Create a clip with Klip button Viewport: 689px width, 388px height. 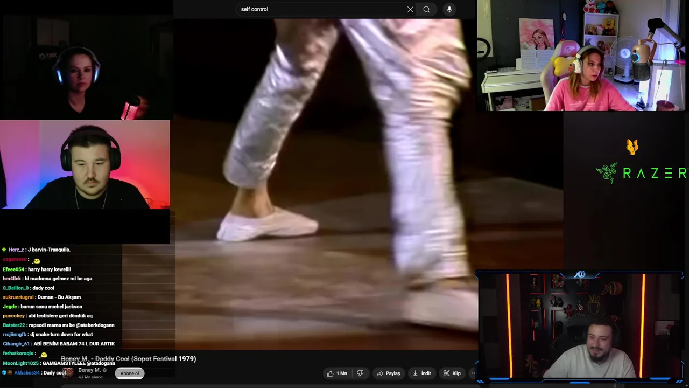click(x=452, y=373)
